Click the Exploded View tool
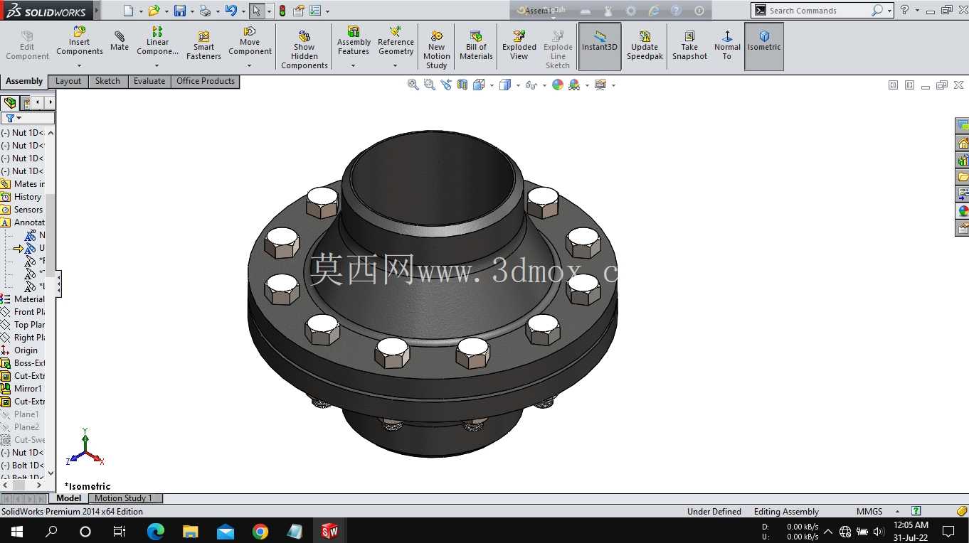 click(x=519, y=46)
